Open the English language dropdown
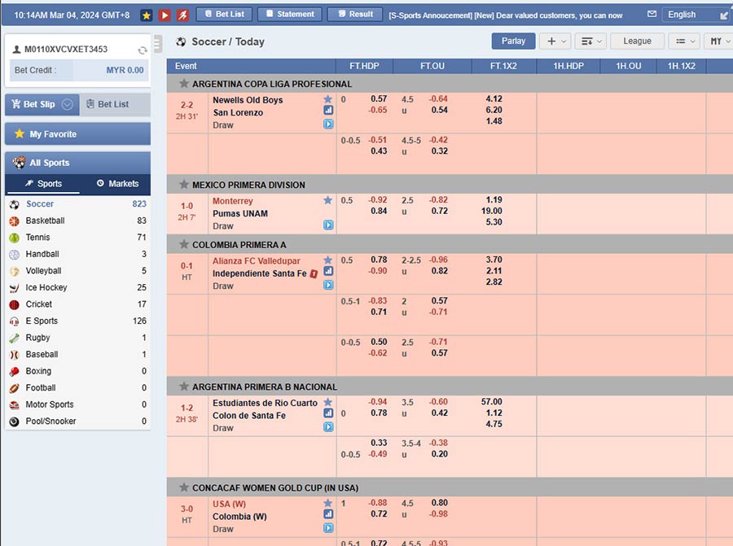The height and width of the screenshot is (546, 733). (x=696, y=14)
